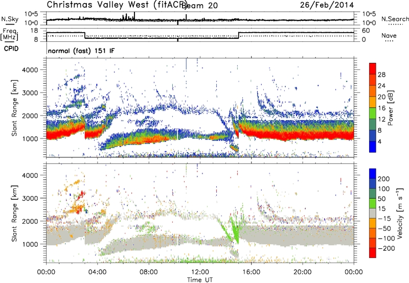Click the '4000' tick on the power panel axis
Image resolution: width=409 pixels, height=283 pixels.
click(x=30, y=70)
